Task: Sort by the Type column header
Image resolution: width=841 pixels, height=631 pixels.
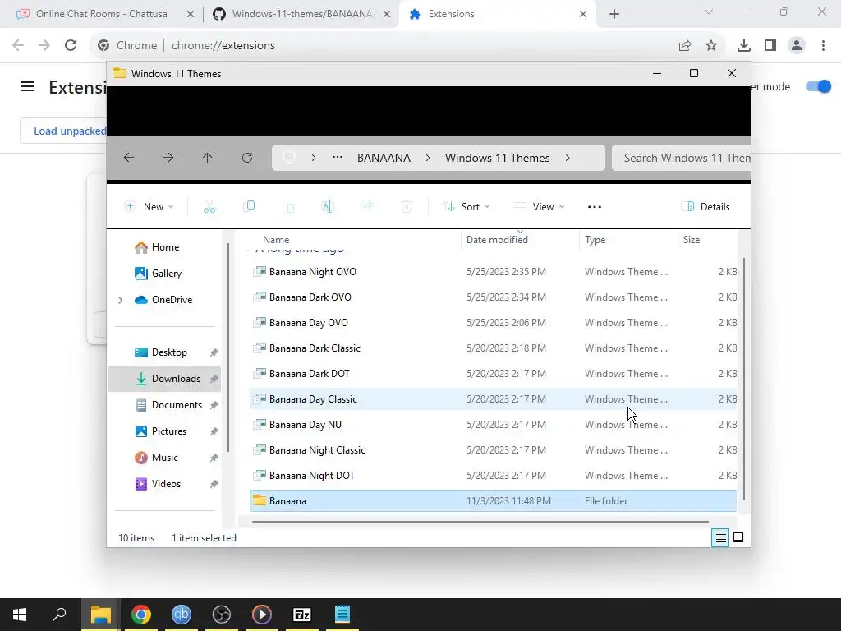Action: coord(595,240)
